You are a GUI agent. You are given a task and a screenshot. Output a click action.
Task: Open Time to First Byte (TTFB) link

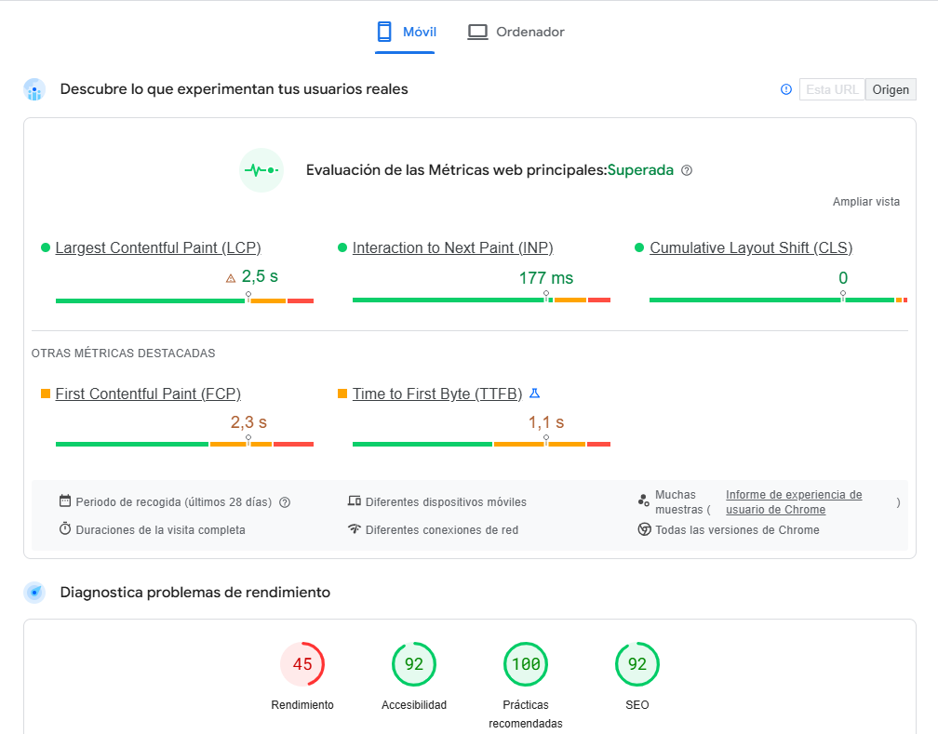coord(437,394)
